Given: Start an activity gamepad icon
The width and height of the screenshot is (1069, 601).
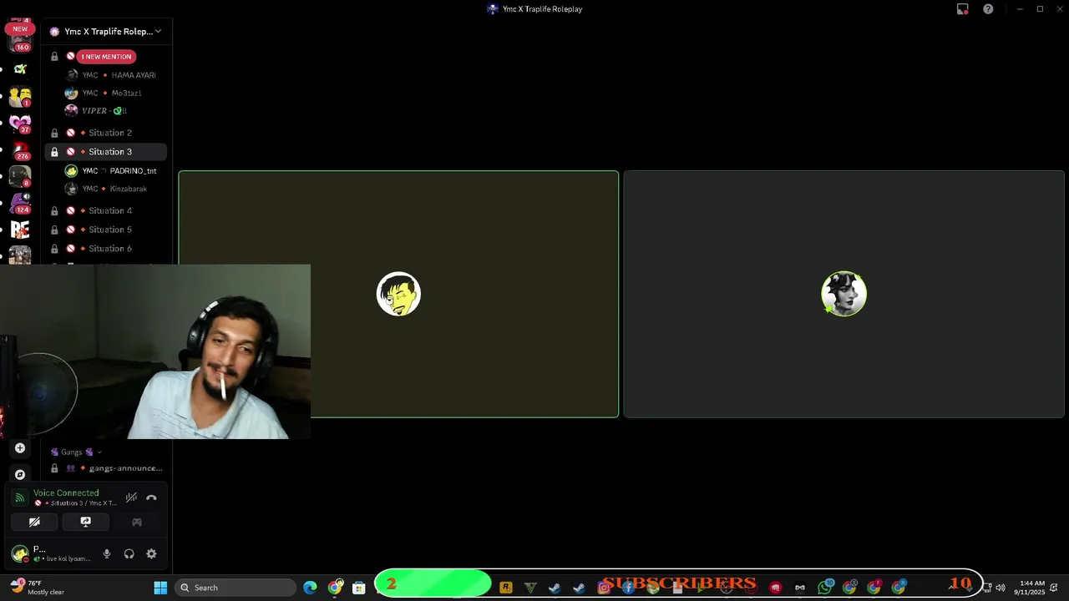Looking at the screenshot, I should [x=137, y=522].
